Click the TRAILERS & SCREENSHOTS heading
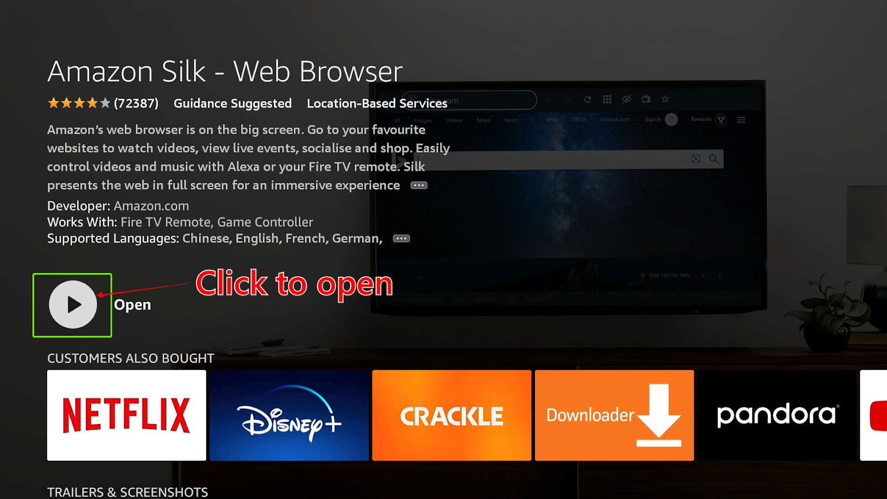 click(x=128, y=492)
